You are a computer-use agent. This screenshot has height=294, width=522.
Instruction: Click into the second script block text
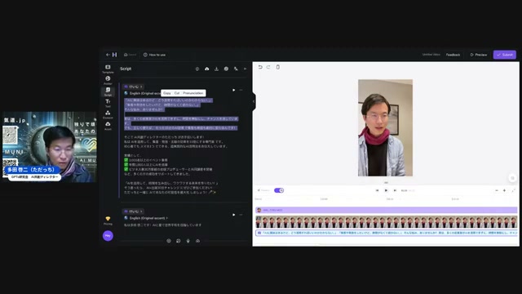click(x=163, y=225)
